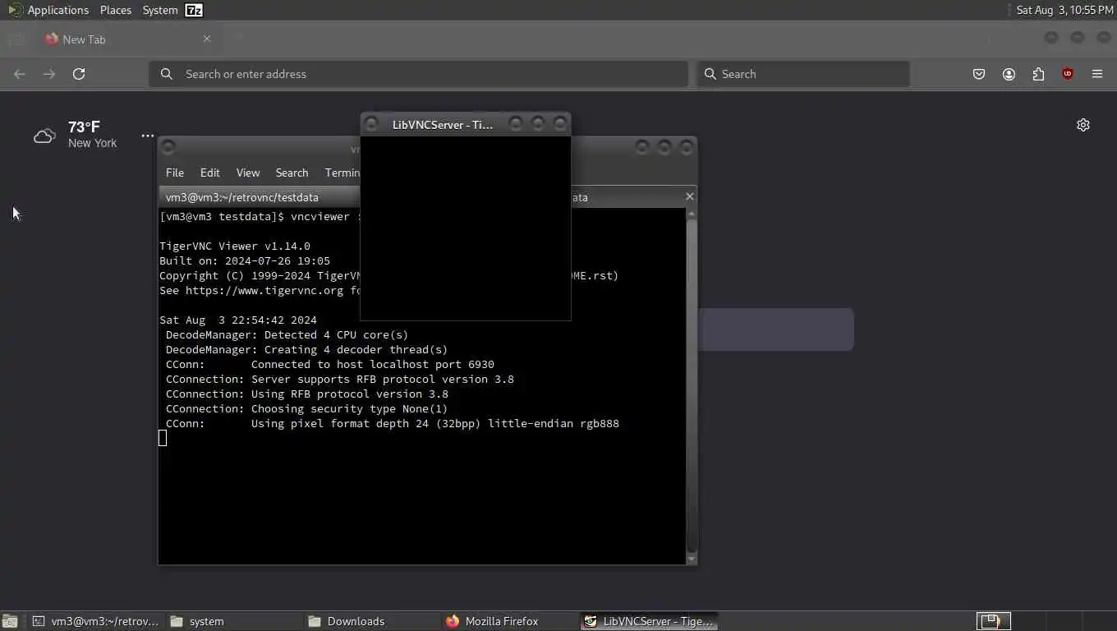
Task: Click the 73°F temperature reading
Action: coord(84,127)
